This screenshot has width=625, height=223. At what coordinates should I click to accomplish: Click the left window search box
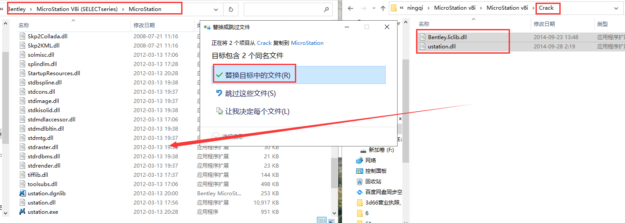tap(288, 9)
